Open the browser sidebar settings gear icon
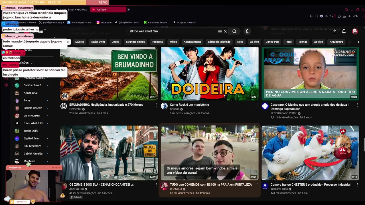The height and width of the screenshot is (205, 365). pos(6,85)
